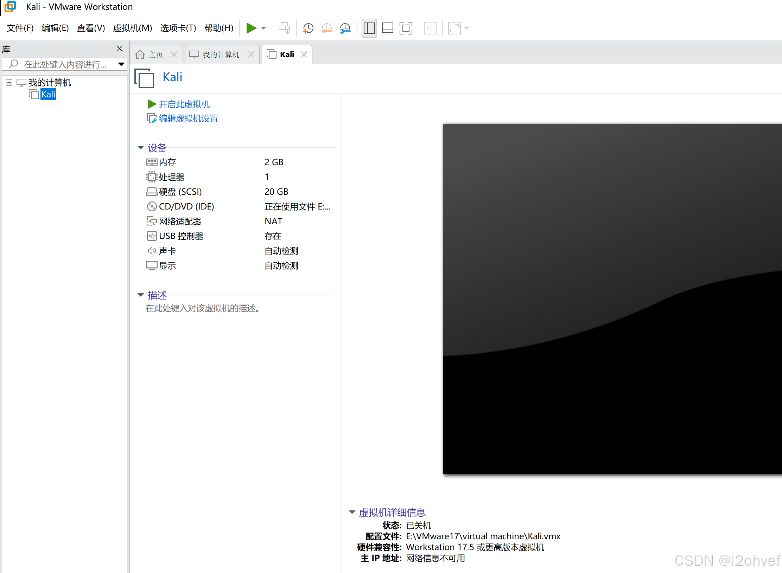
Task: Click the library search input field
Action: tap(65, 64)
